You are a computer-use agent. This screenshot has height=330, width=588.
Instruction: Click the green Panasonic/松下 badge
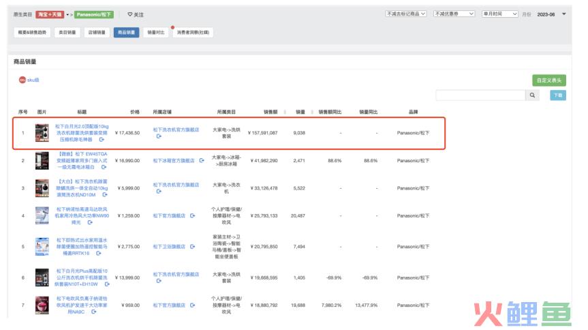pyautogui.click(x=94, y=14)
